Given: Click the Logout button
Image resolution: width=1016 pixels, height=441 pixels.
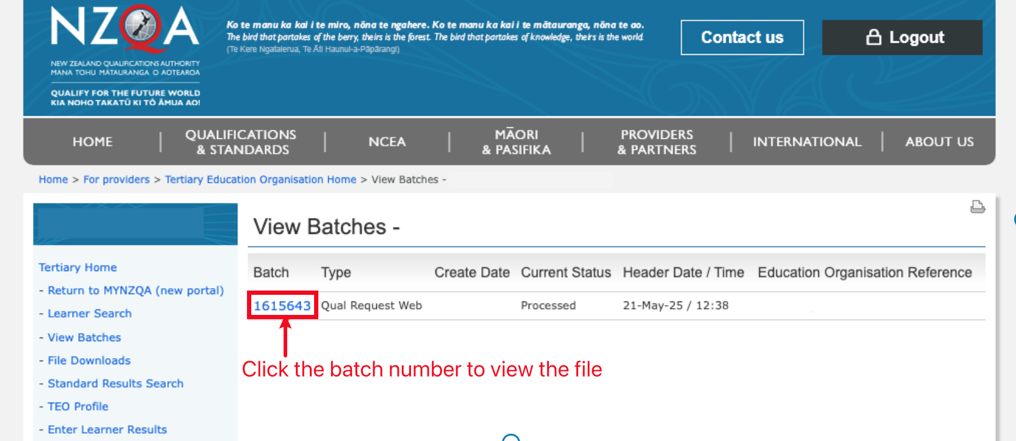Looking at the screenshot, I should pyautogui.click(x=902, y=38).
